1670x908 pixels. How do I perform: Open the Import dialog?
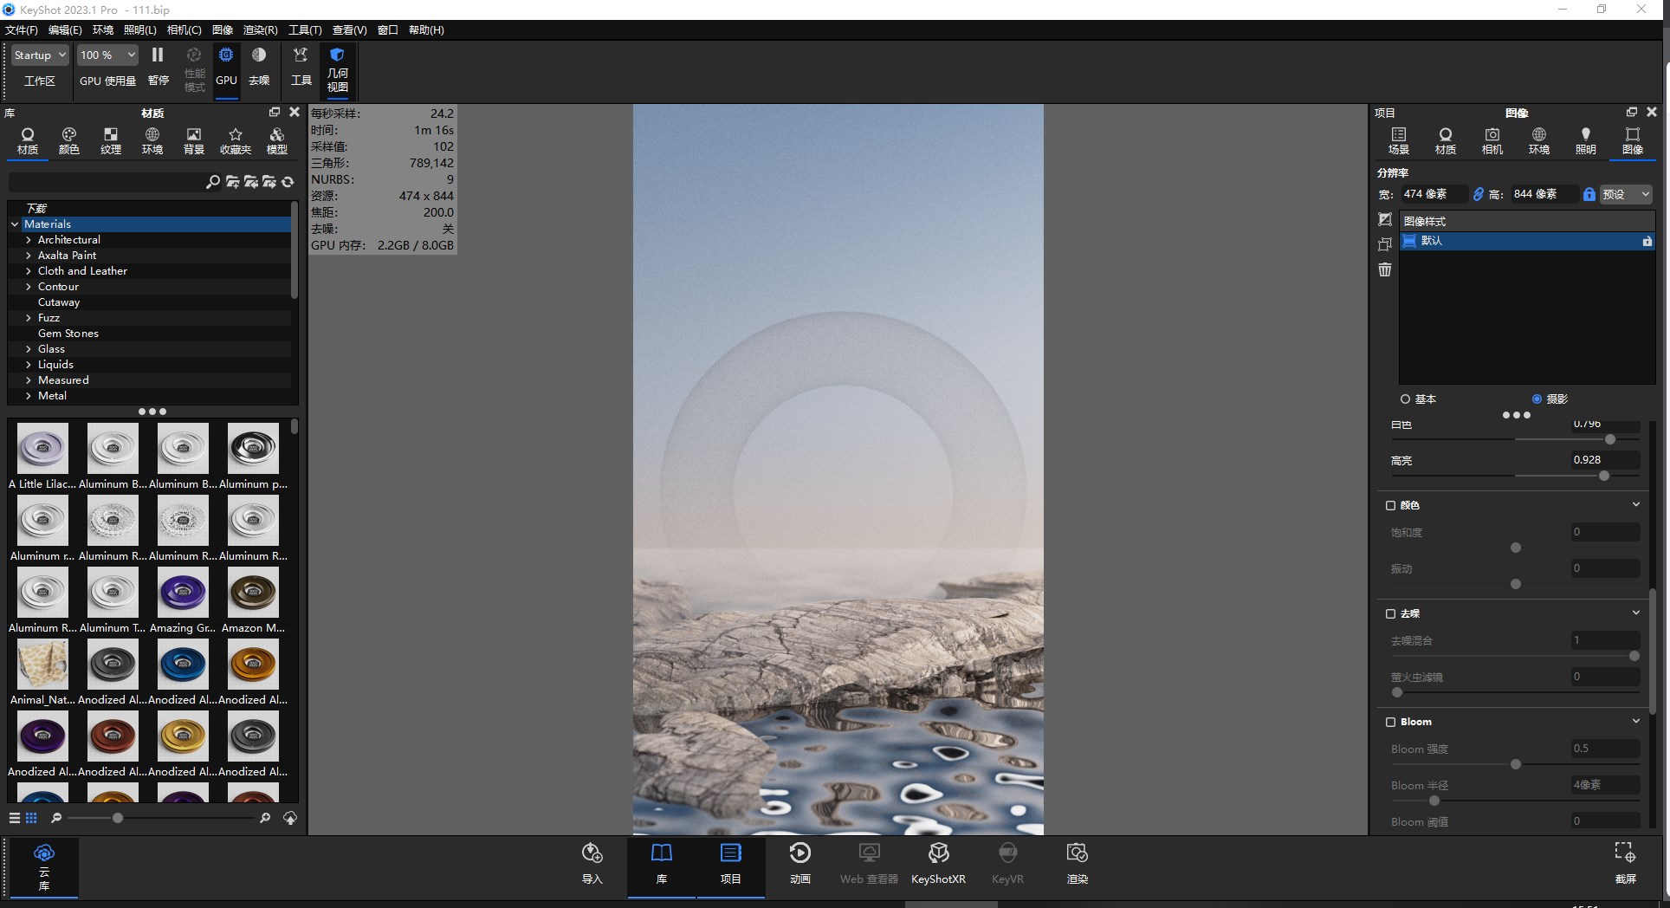pos(592,863)
